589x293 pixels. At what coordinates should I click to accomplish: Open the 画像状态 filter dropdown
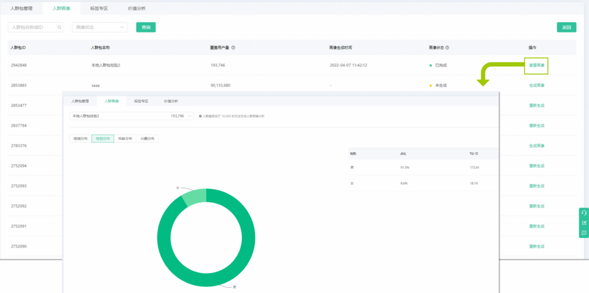tap(99, 27)
